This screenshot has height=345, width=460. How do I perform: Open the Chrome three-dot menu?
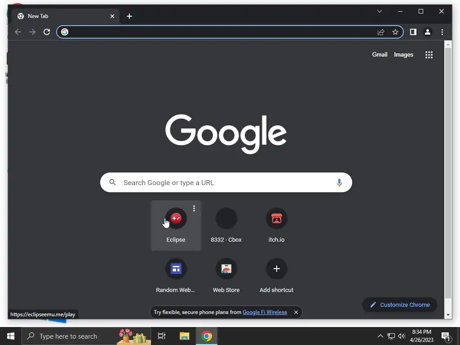pos(442,32)
